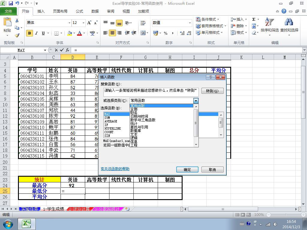Open help link for this function
The width and height of the screenshot is (307, 230).
115,169
